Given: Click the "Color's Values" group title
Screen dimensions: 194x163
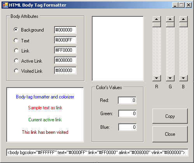Looking at the screenshot, I should click(x=109, y=88).
